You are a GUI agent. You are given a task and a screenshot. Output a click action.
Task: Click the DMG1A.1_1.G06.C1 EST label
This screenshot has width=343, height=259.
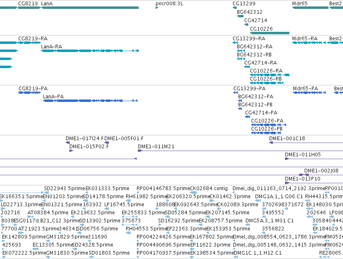[x=279, y=197]
